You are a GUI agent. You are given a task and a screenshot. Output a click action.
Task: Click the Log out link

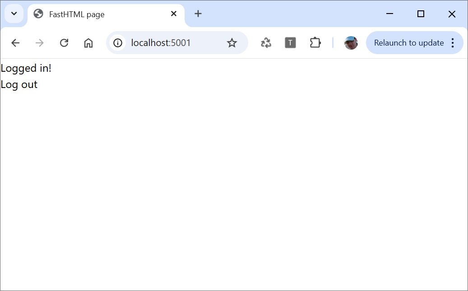tap(19, 84)
